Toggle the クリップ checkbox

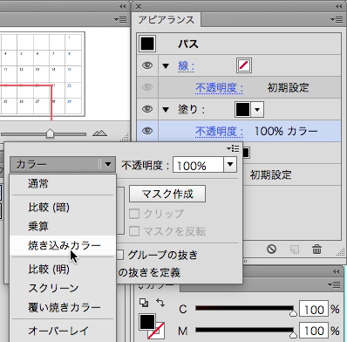click(134, 214)
